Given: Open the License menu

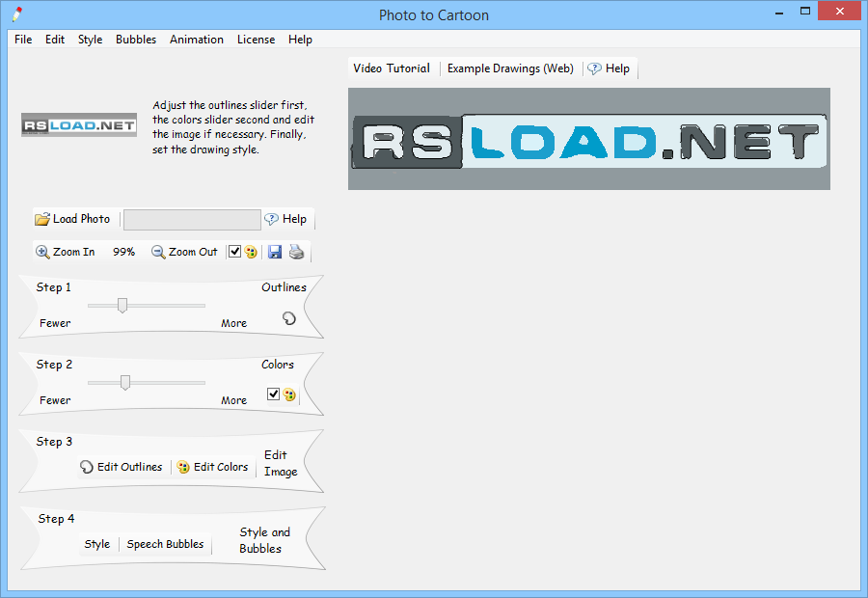Looking at the screenshot, I should click(256, 40).
